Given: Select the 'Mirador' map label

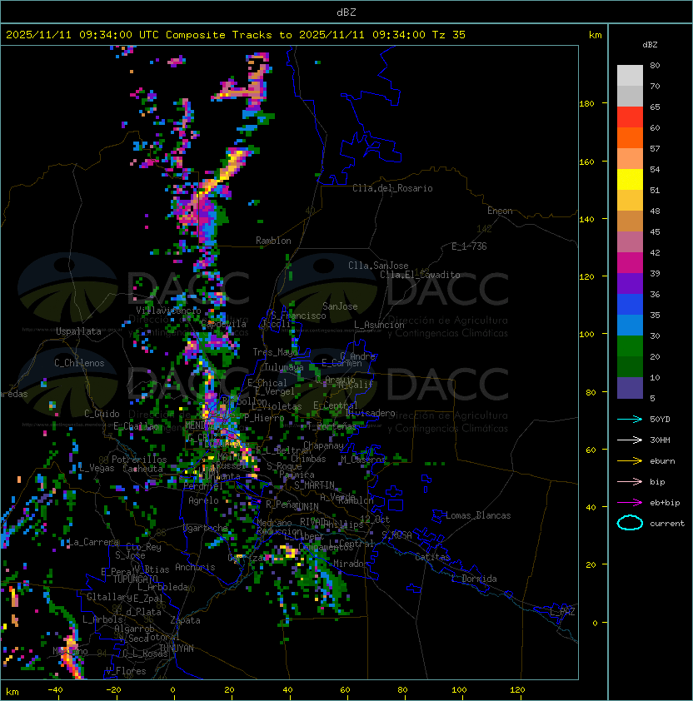Looking at the screenshot, I should (x=351, y=564).
